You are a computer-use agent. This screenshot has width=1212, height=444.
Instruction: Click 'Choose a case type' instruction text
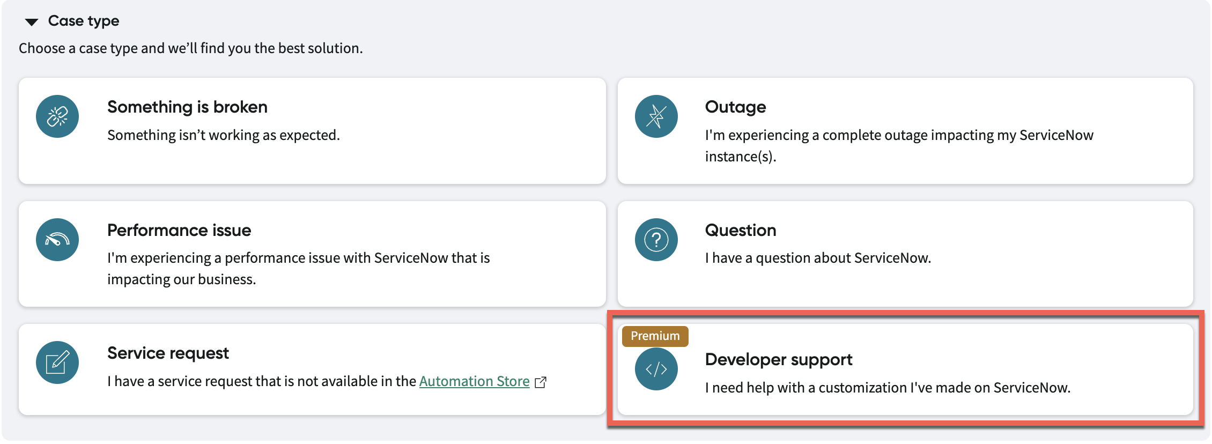[x=191, y=48]
